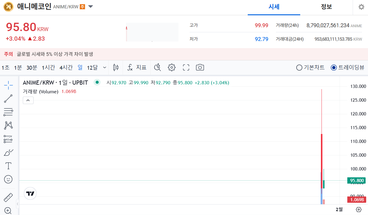Select the trend line drawing tool
This screenshot has width=368, height=215.
tap(8, 99)
